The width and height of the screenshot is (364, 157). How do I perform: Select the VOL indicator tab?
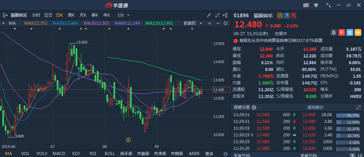point(25,154)
